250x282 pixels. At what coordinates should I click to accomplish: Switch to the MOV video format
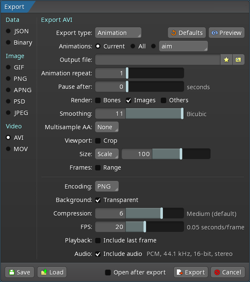click(x=8, y=149)
